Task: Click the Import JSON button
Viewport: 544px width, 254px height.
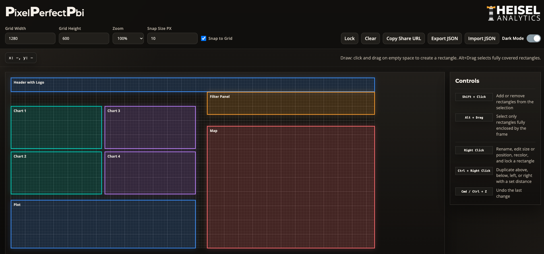Action: [x=482, y=38]
